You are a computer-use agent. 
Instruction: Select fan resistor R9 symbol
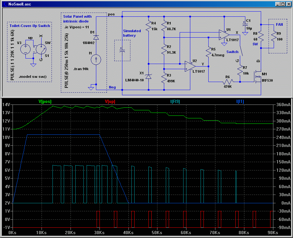[x=274, y=36]
